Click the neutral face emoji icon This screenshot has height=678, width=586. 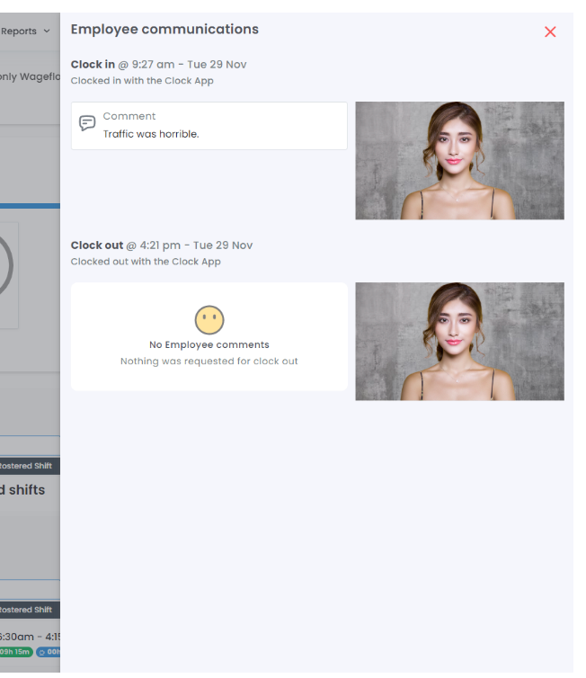coord(209,319)
